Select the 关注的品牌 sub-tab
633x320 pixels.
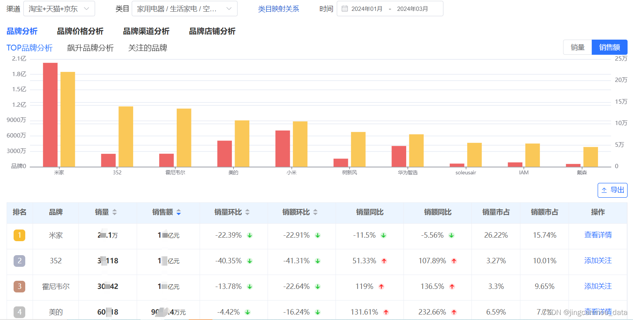coord(148,48)
